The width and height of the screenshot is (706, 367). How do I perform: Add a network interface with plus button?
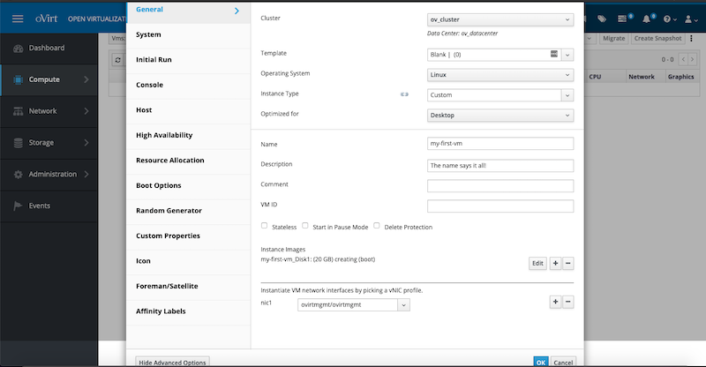(556, 302)
